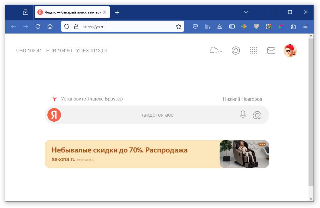Open the Firefox application hamburger menu
This screenshot has width=320, height=208.
(x=306, y=26)
